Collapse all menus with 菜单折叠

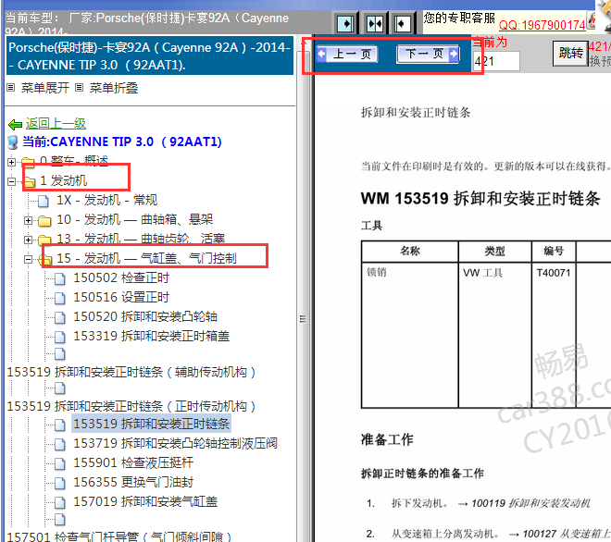tap(113, 88)
